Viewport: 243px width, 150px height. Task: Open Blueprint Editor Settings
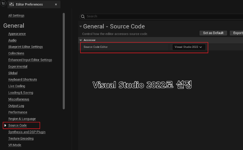(x=26, y=47)
